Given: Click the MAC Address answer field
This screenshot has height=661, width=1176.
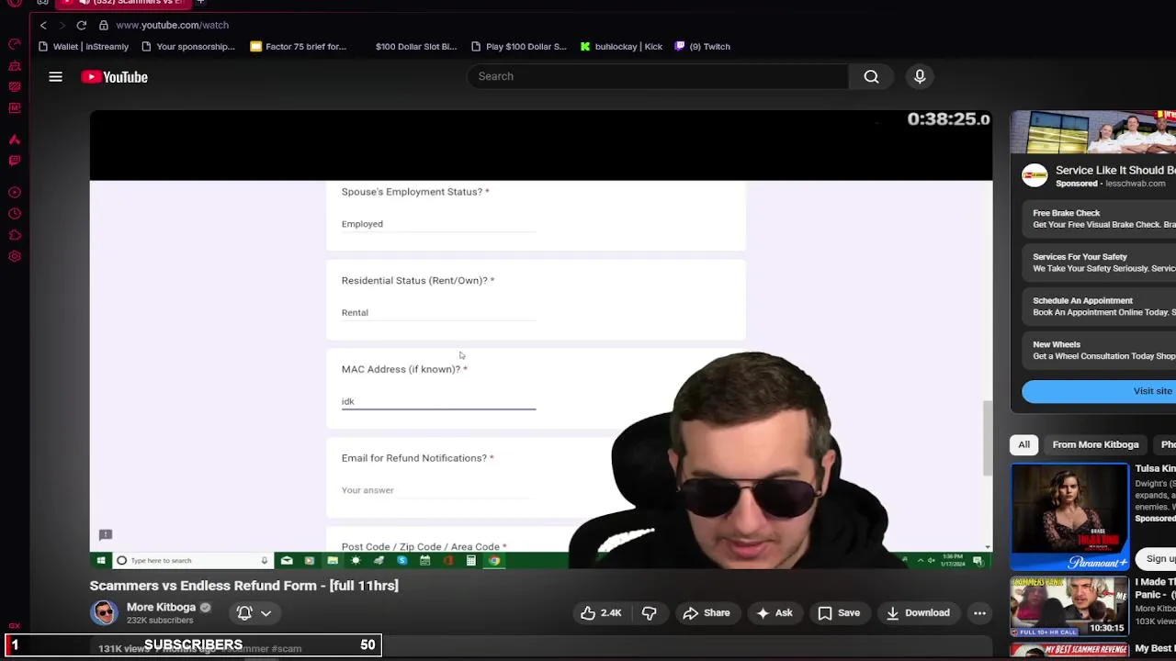Looking at the screenshot, I should 438,401.
